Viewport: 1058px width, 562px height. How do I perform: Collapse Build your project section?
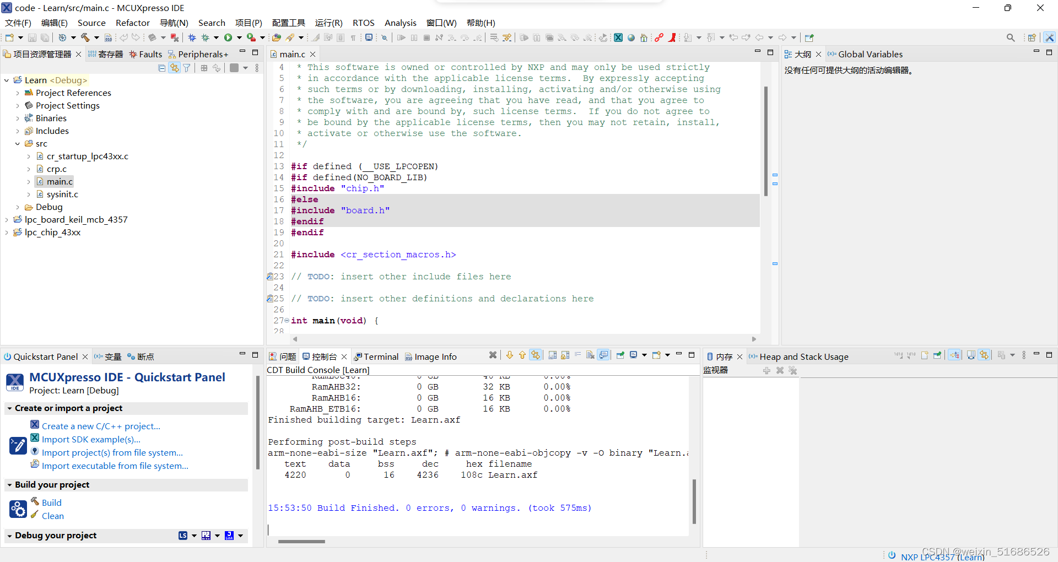point(9,485)
